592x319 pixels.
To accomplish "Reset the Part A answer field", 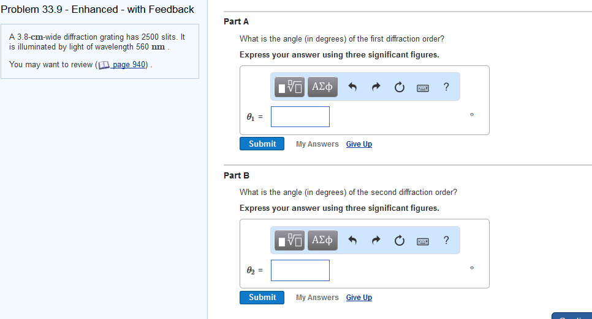I will tap(399, 87).
